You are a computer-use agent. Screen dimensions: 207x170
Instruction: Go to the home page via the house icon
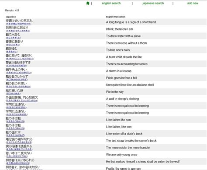pos(88,3)
